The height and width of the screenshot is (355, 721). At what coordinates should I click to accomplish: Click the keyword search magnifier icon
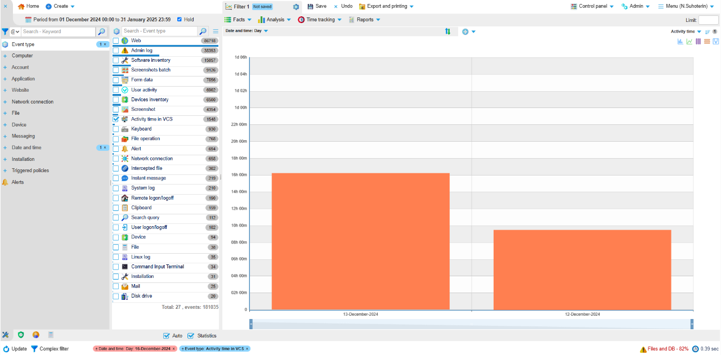pyautogui.click(x=101, y=32)
